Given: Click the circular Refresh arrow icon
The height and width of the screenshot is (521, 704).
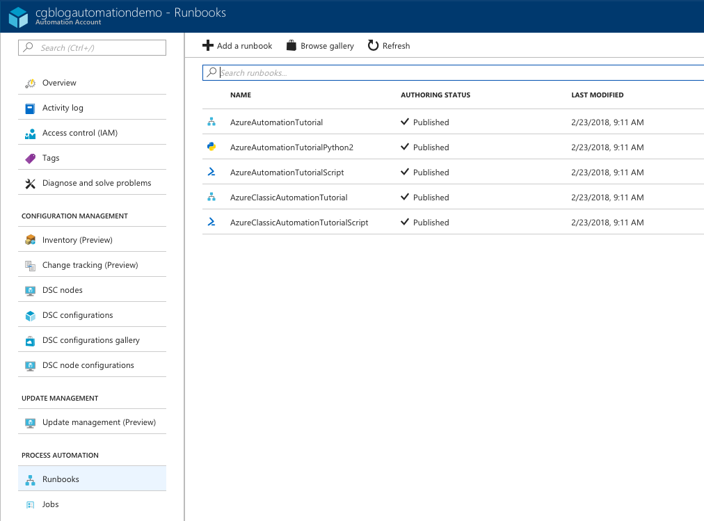Looking at the screenshot, I should click(373, 45).
